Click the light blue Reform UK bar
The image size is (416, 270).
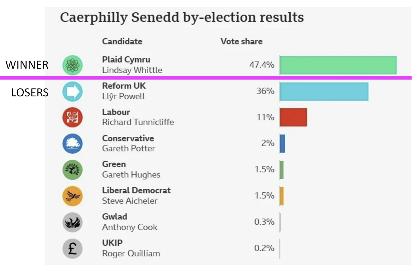click(x=324, y=91)
